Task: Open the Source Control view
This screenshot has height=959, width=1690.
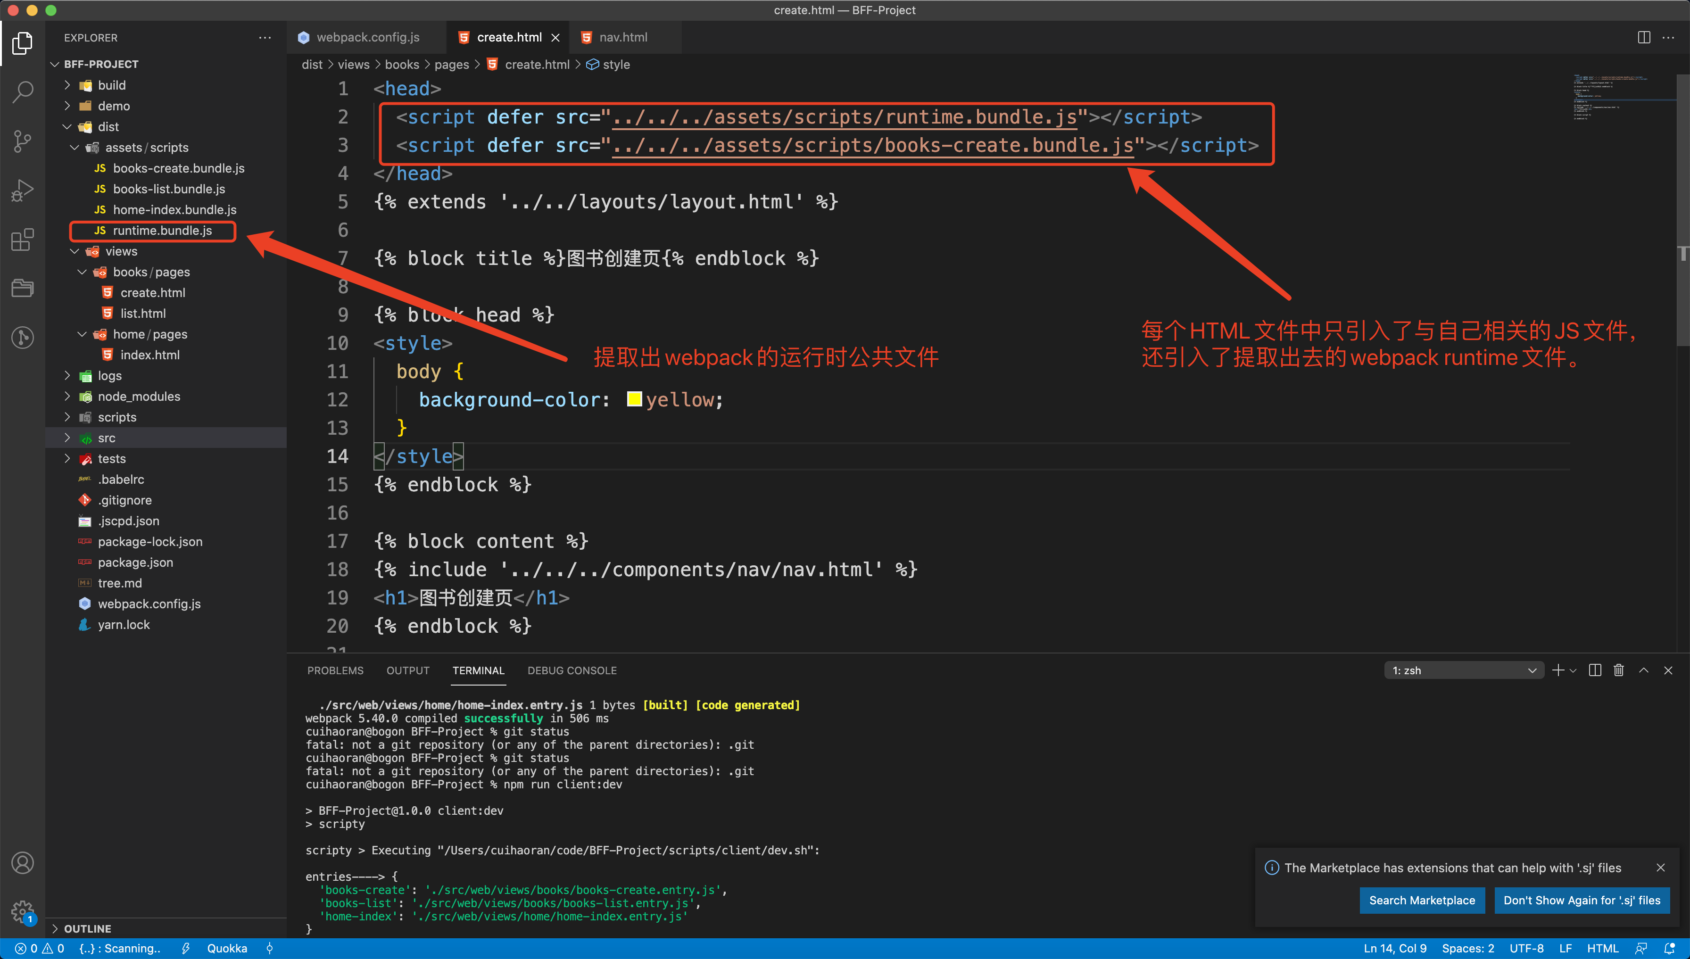Action: tap(22, 141)
